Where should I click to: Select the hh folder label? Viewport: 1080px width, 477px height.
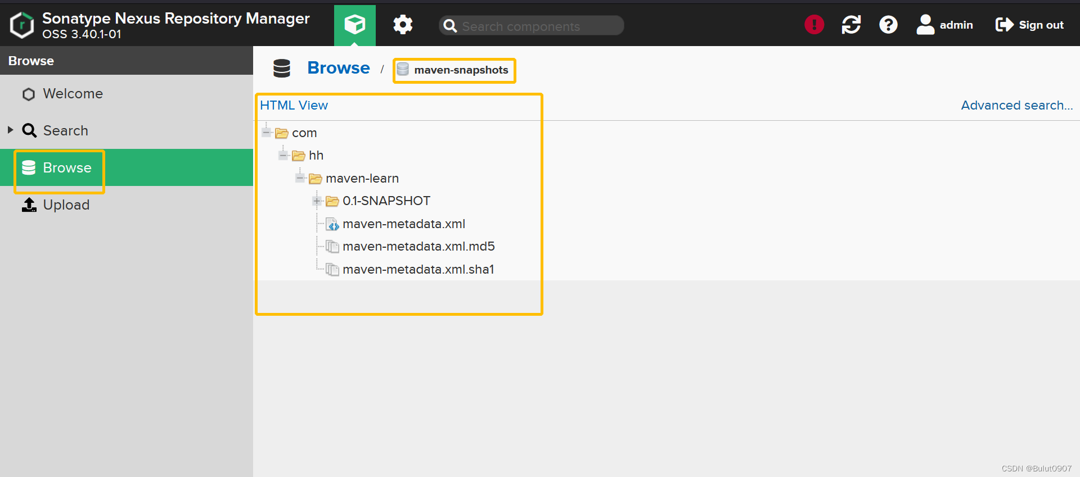tap(316, 156)
